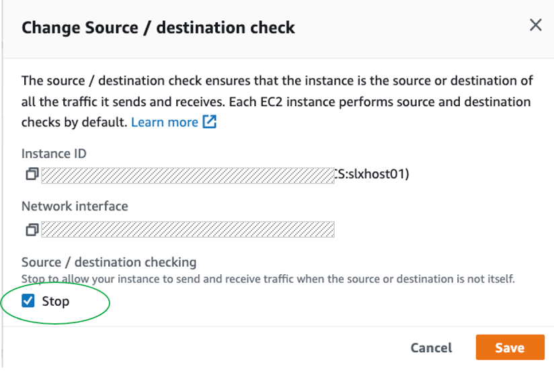Click the Network interface field label
The height and width of the screenshot is (375, 554).
click(x=75, y=206)
